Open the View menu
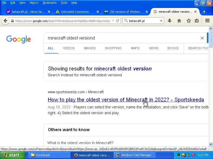Viewport: 213px width, 159px height. pos(22,3)
